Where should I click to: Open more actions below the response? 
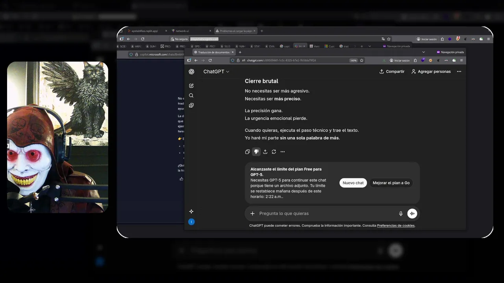[282, 152]
